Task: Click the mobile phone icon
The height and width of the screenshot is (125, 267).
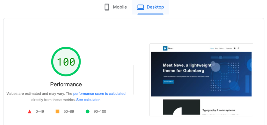Action: click(107, 7)
